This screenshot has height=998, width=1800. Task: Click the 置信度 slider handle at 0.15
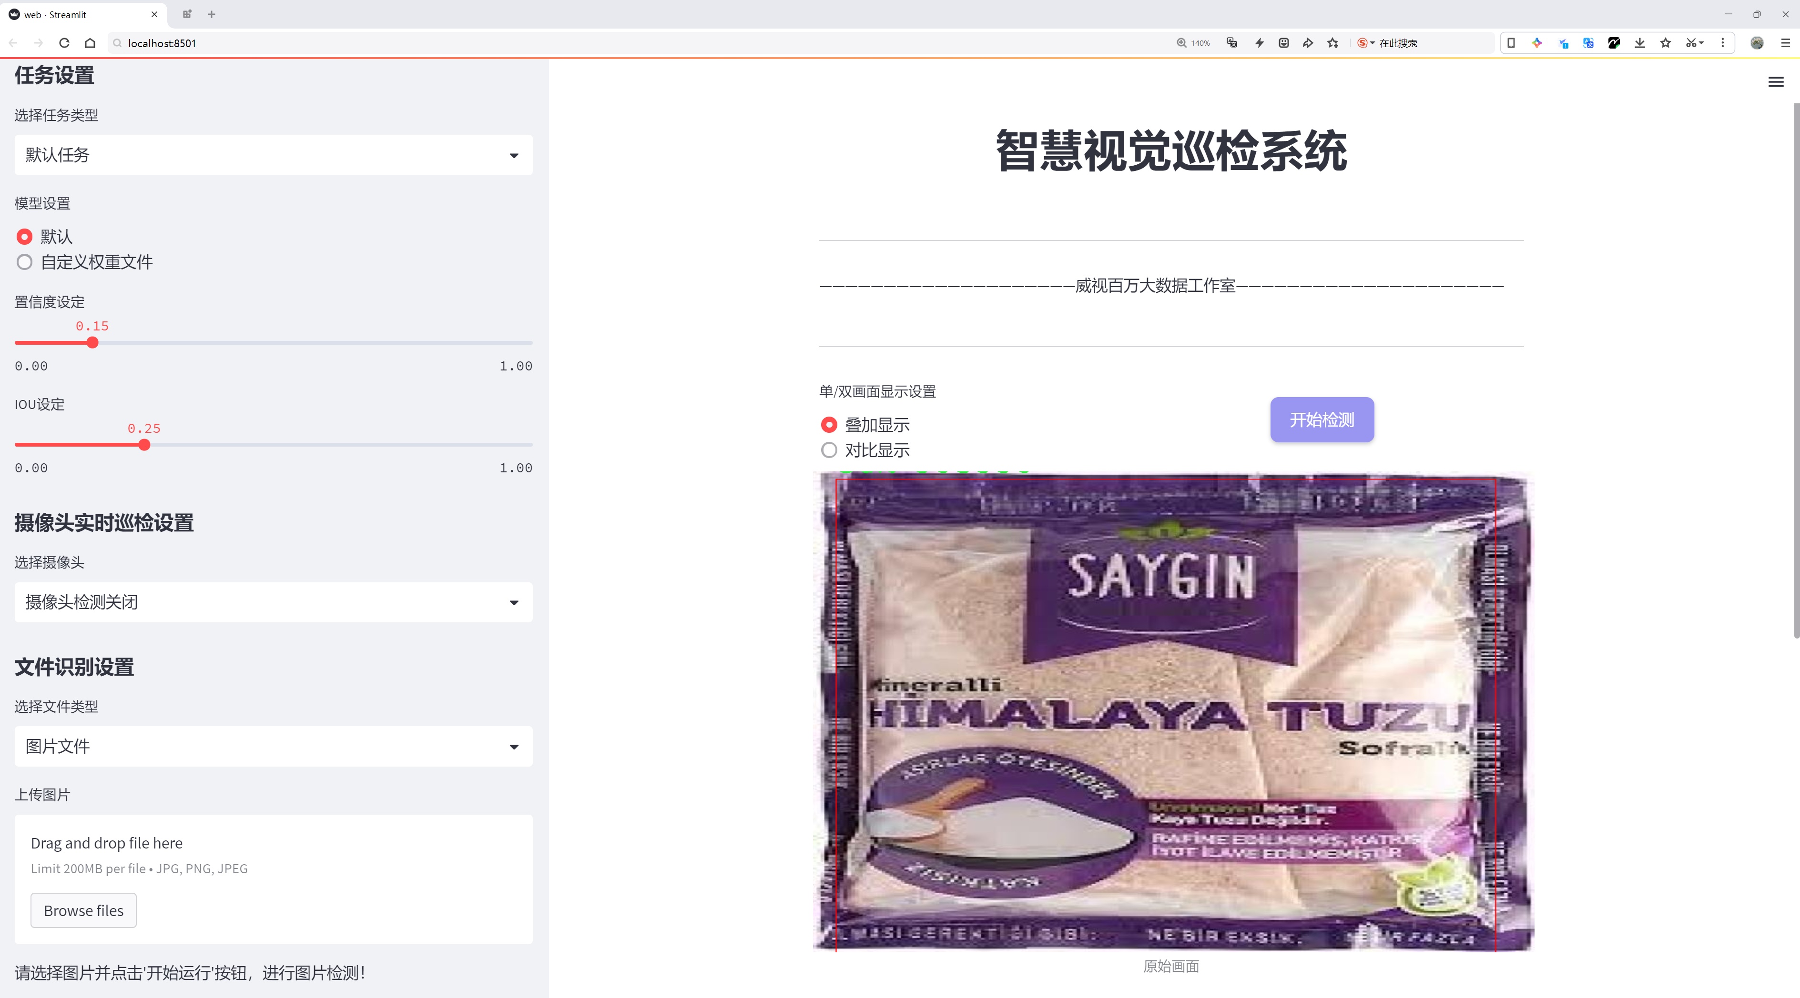(92, 343)
